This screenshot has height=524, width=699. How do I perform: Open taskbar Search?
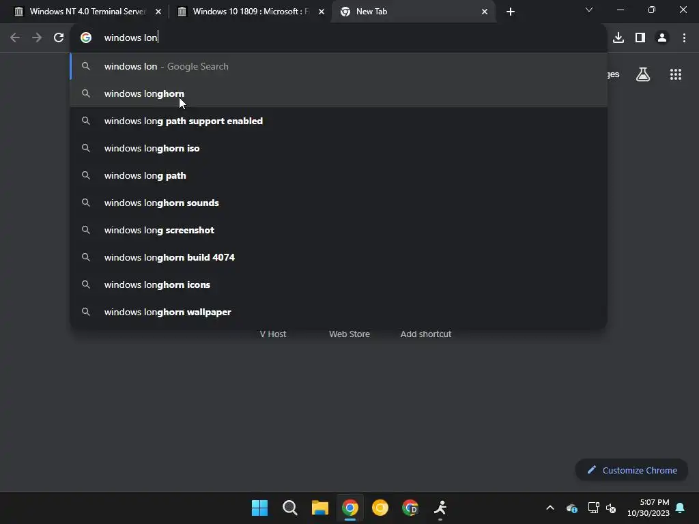click(x=289, y=508)
